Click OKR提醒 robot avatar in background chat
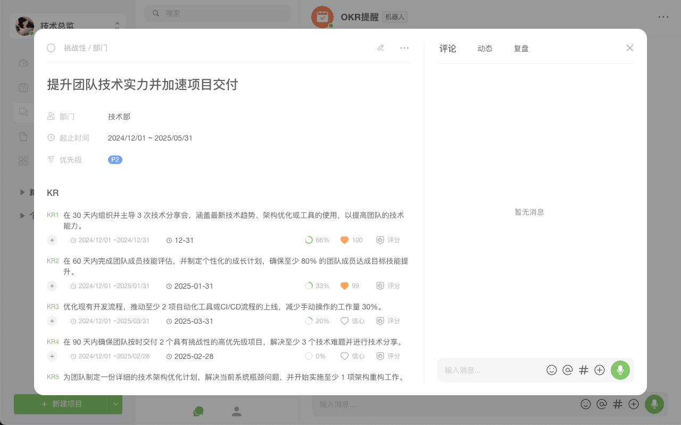681x425 pixels. (322, 17)
